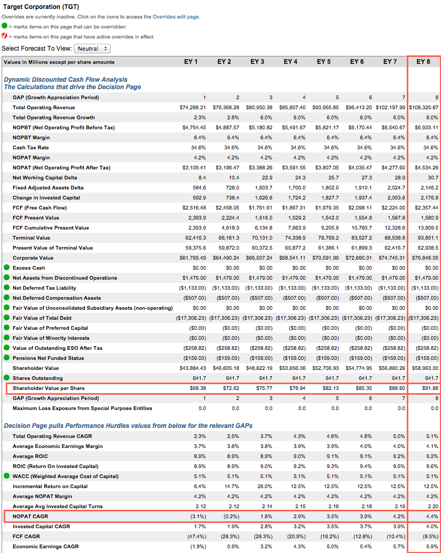
Task: Select EY 8 NOPAT CAGR value 4.4%
Action: click(433, 516)
